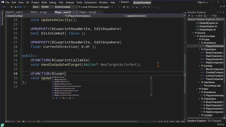Viewport: 226px width, 127px height.
Task: Click the Preview Selected Items icon in Solution Explorer
Action: coord(215,16)
